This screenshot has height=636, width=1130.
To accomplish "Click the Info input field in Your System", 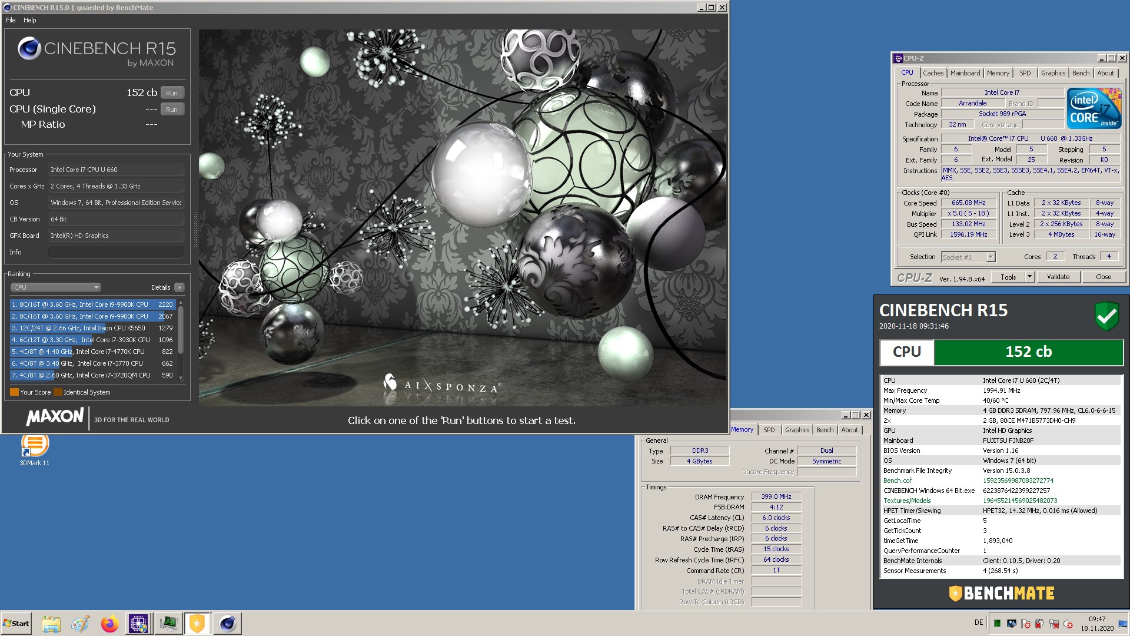I will point(116,252).
